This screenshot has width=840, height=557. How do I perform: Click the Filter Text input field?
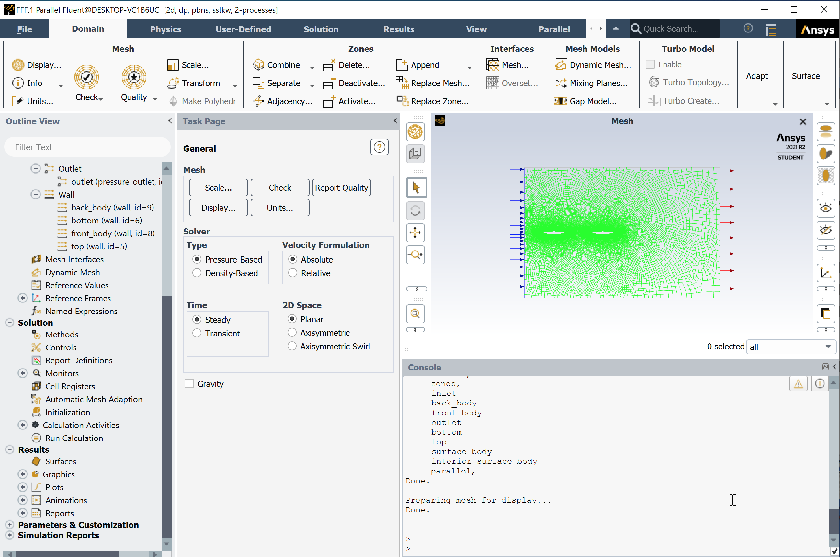pos(87,147)
